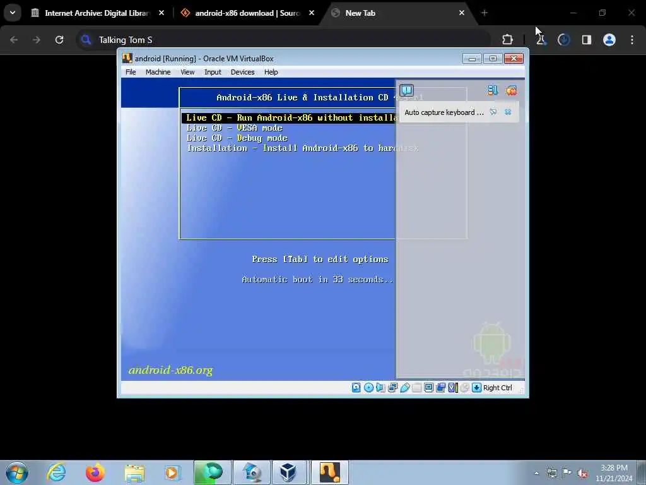This screenshot has width=646, height=485.
Task: Click the network adapters status icon
Action: tap(392, 388)
